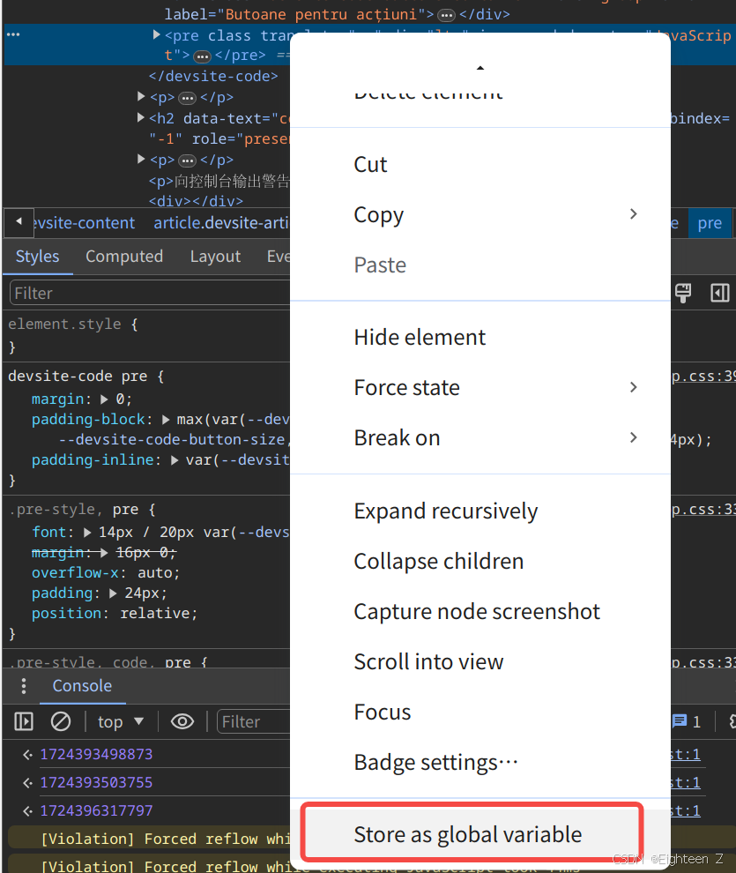This screenshot has height=873, width=736.
Task: Click the devsite-code pre selector
Action: [78, 377]
